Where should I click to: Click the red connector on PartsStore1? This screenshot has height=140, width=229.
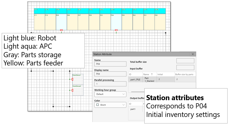point(72,79)
